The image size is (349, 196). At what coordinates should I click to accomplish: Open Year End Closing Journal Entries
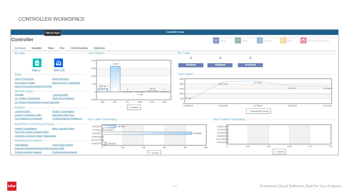pyautogui.click(x=31, y=132)
